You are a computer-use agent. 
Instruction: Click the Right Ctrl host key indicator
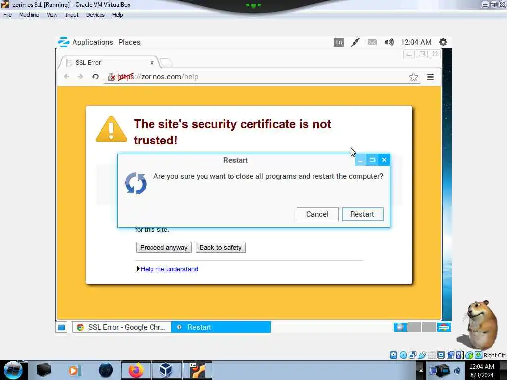tap(495, 355)
